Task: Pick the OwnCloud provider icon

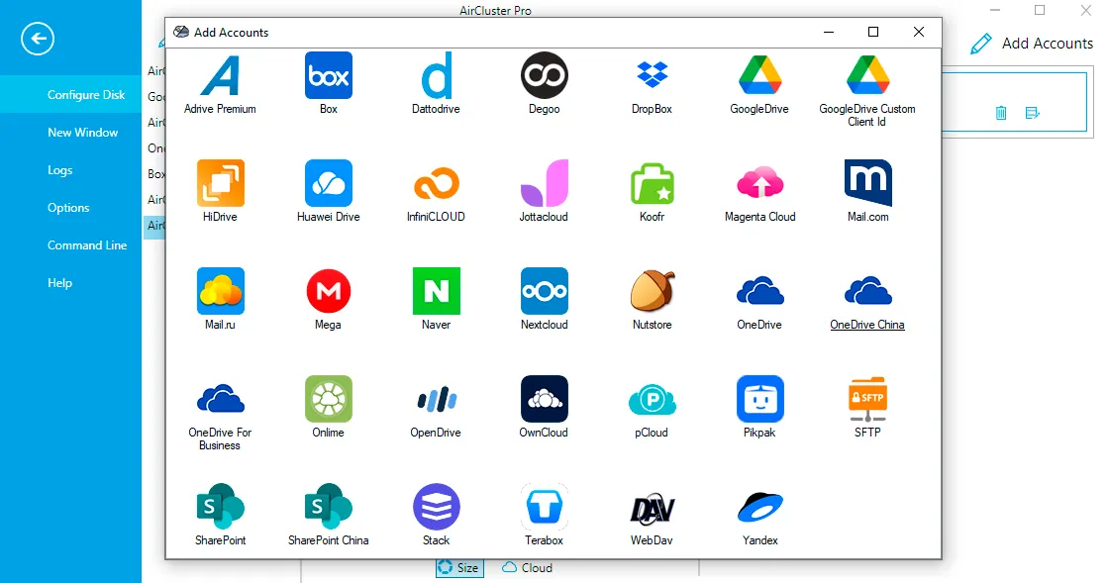Action: [x=545, y=399]
